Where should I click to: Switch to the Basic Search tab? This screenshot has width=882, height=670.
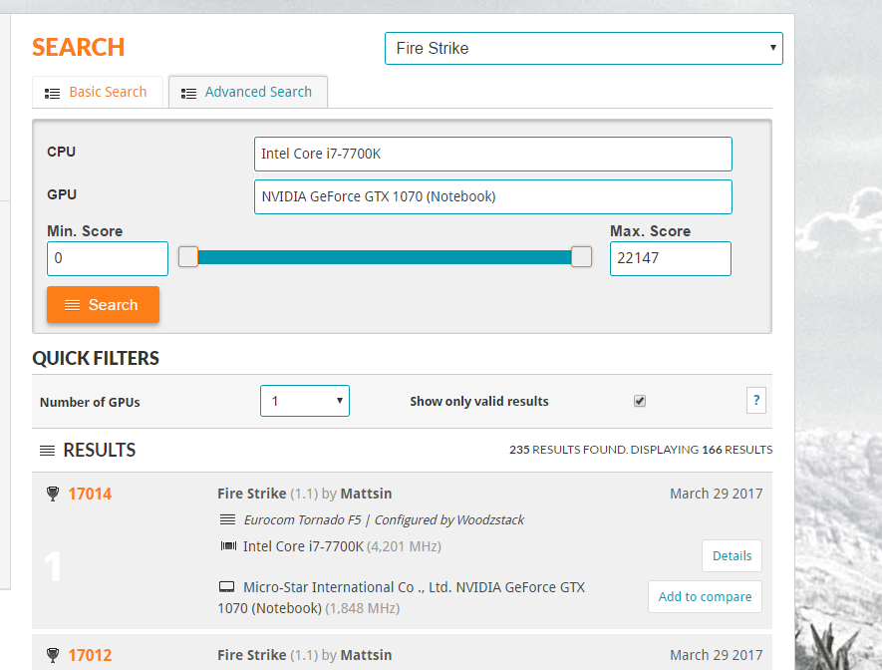[x=98, y=93]
